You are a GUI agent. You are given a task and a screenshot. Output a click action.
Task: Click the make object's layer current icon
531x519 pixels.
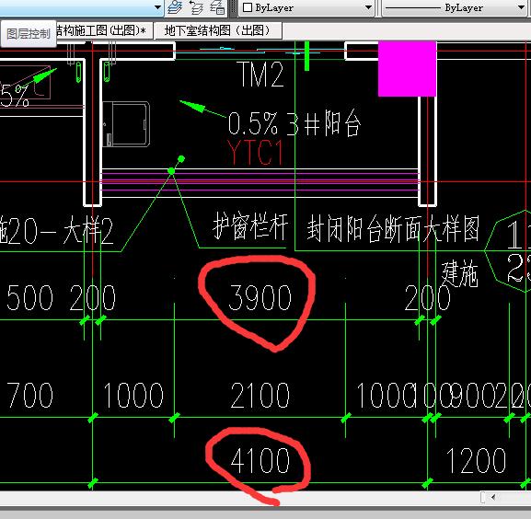point(175,7)
